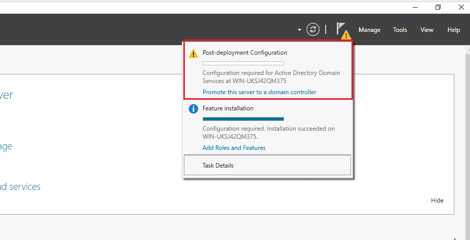Click the yellow warning icon beside Post-deployment Configuration
This screenshot has width=470, height=240.
193,54
